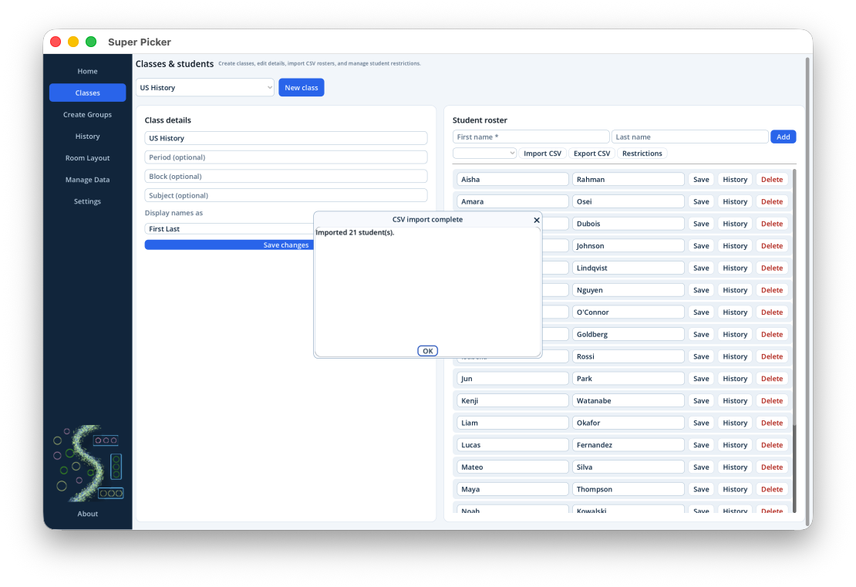This screenshot has height=587, width=856.
Task: Click the first name field Kenji
Action: [x=513, y=401]
